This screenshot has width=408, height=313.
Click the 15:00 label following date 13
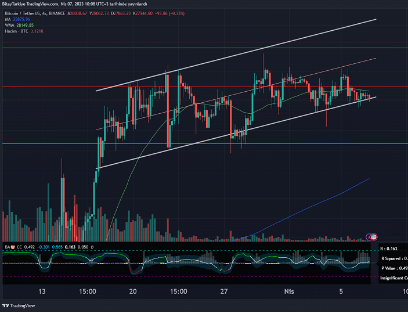[x=88, y=291]
